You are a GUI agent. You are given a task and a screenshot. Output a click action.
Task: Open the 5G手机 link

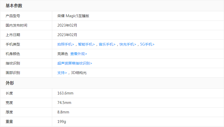147,44
